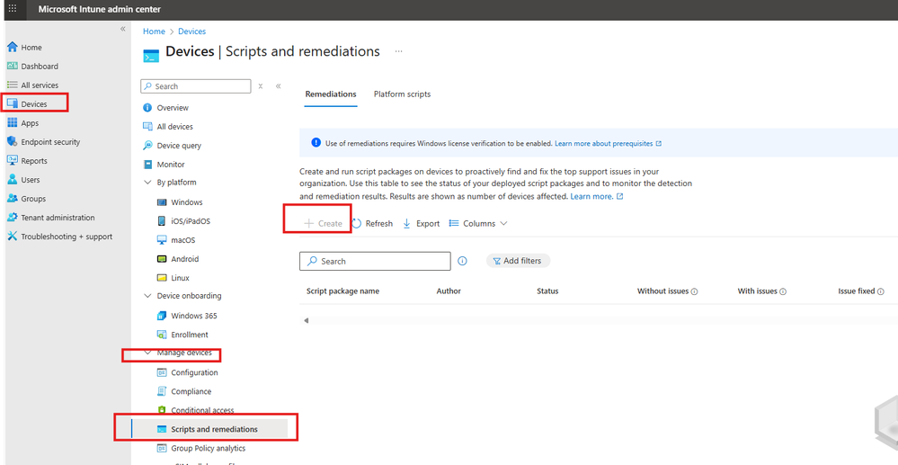This screenshot has height=465, width=898.
Task: Click the macOS platform icon
Action: [x=162, y=239]
